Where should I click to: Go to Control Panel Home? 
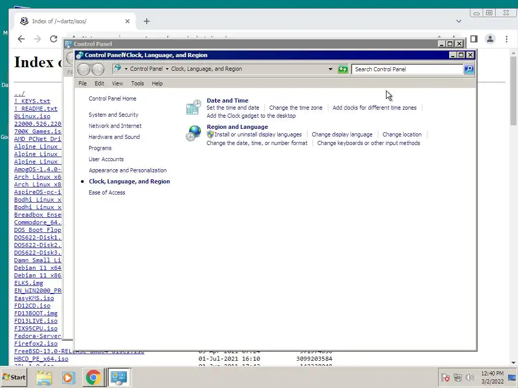click(x=112, y=99)
